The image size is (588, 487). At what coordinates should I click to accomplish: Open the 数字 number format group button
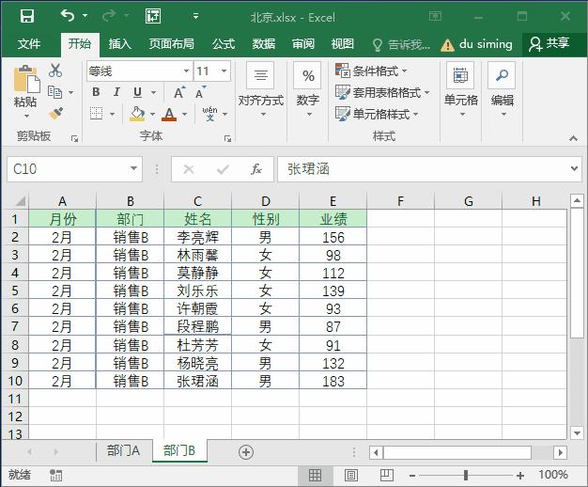point(308,89)
